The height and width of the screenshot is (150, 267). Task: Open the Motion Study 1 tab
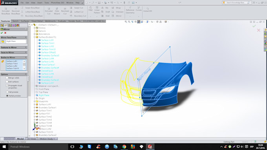pos(48,139)
